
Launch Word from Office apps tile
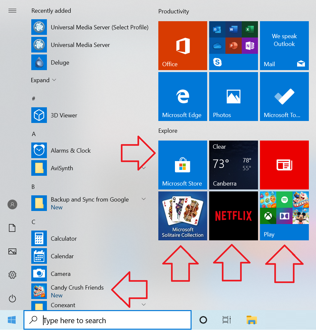pyautogui.click(x=233, y=29)
